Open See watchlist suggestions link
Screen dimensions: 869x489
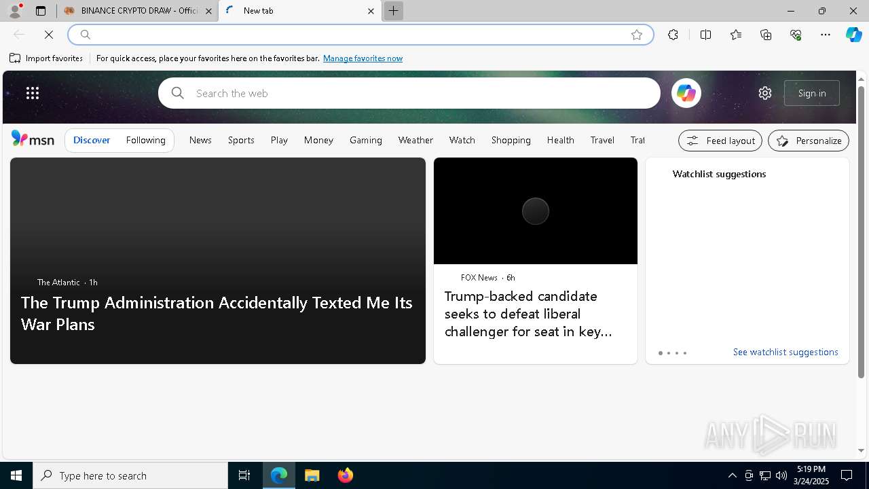785,352
